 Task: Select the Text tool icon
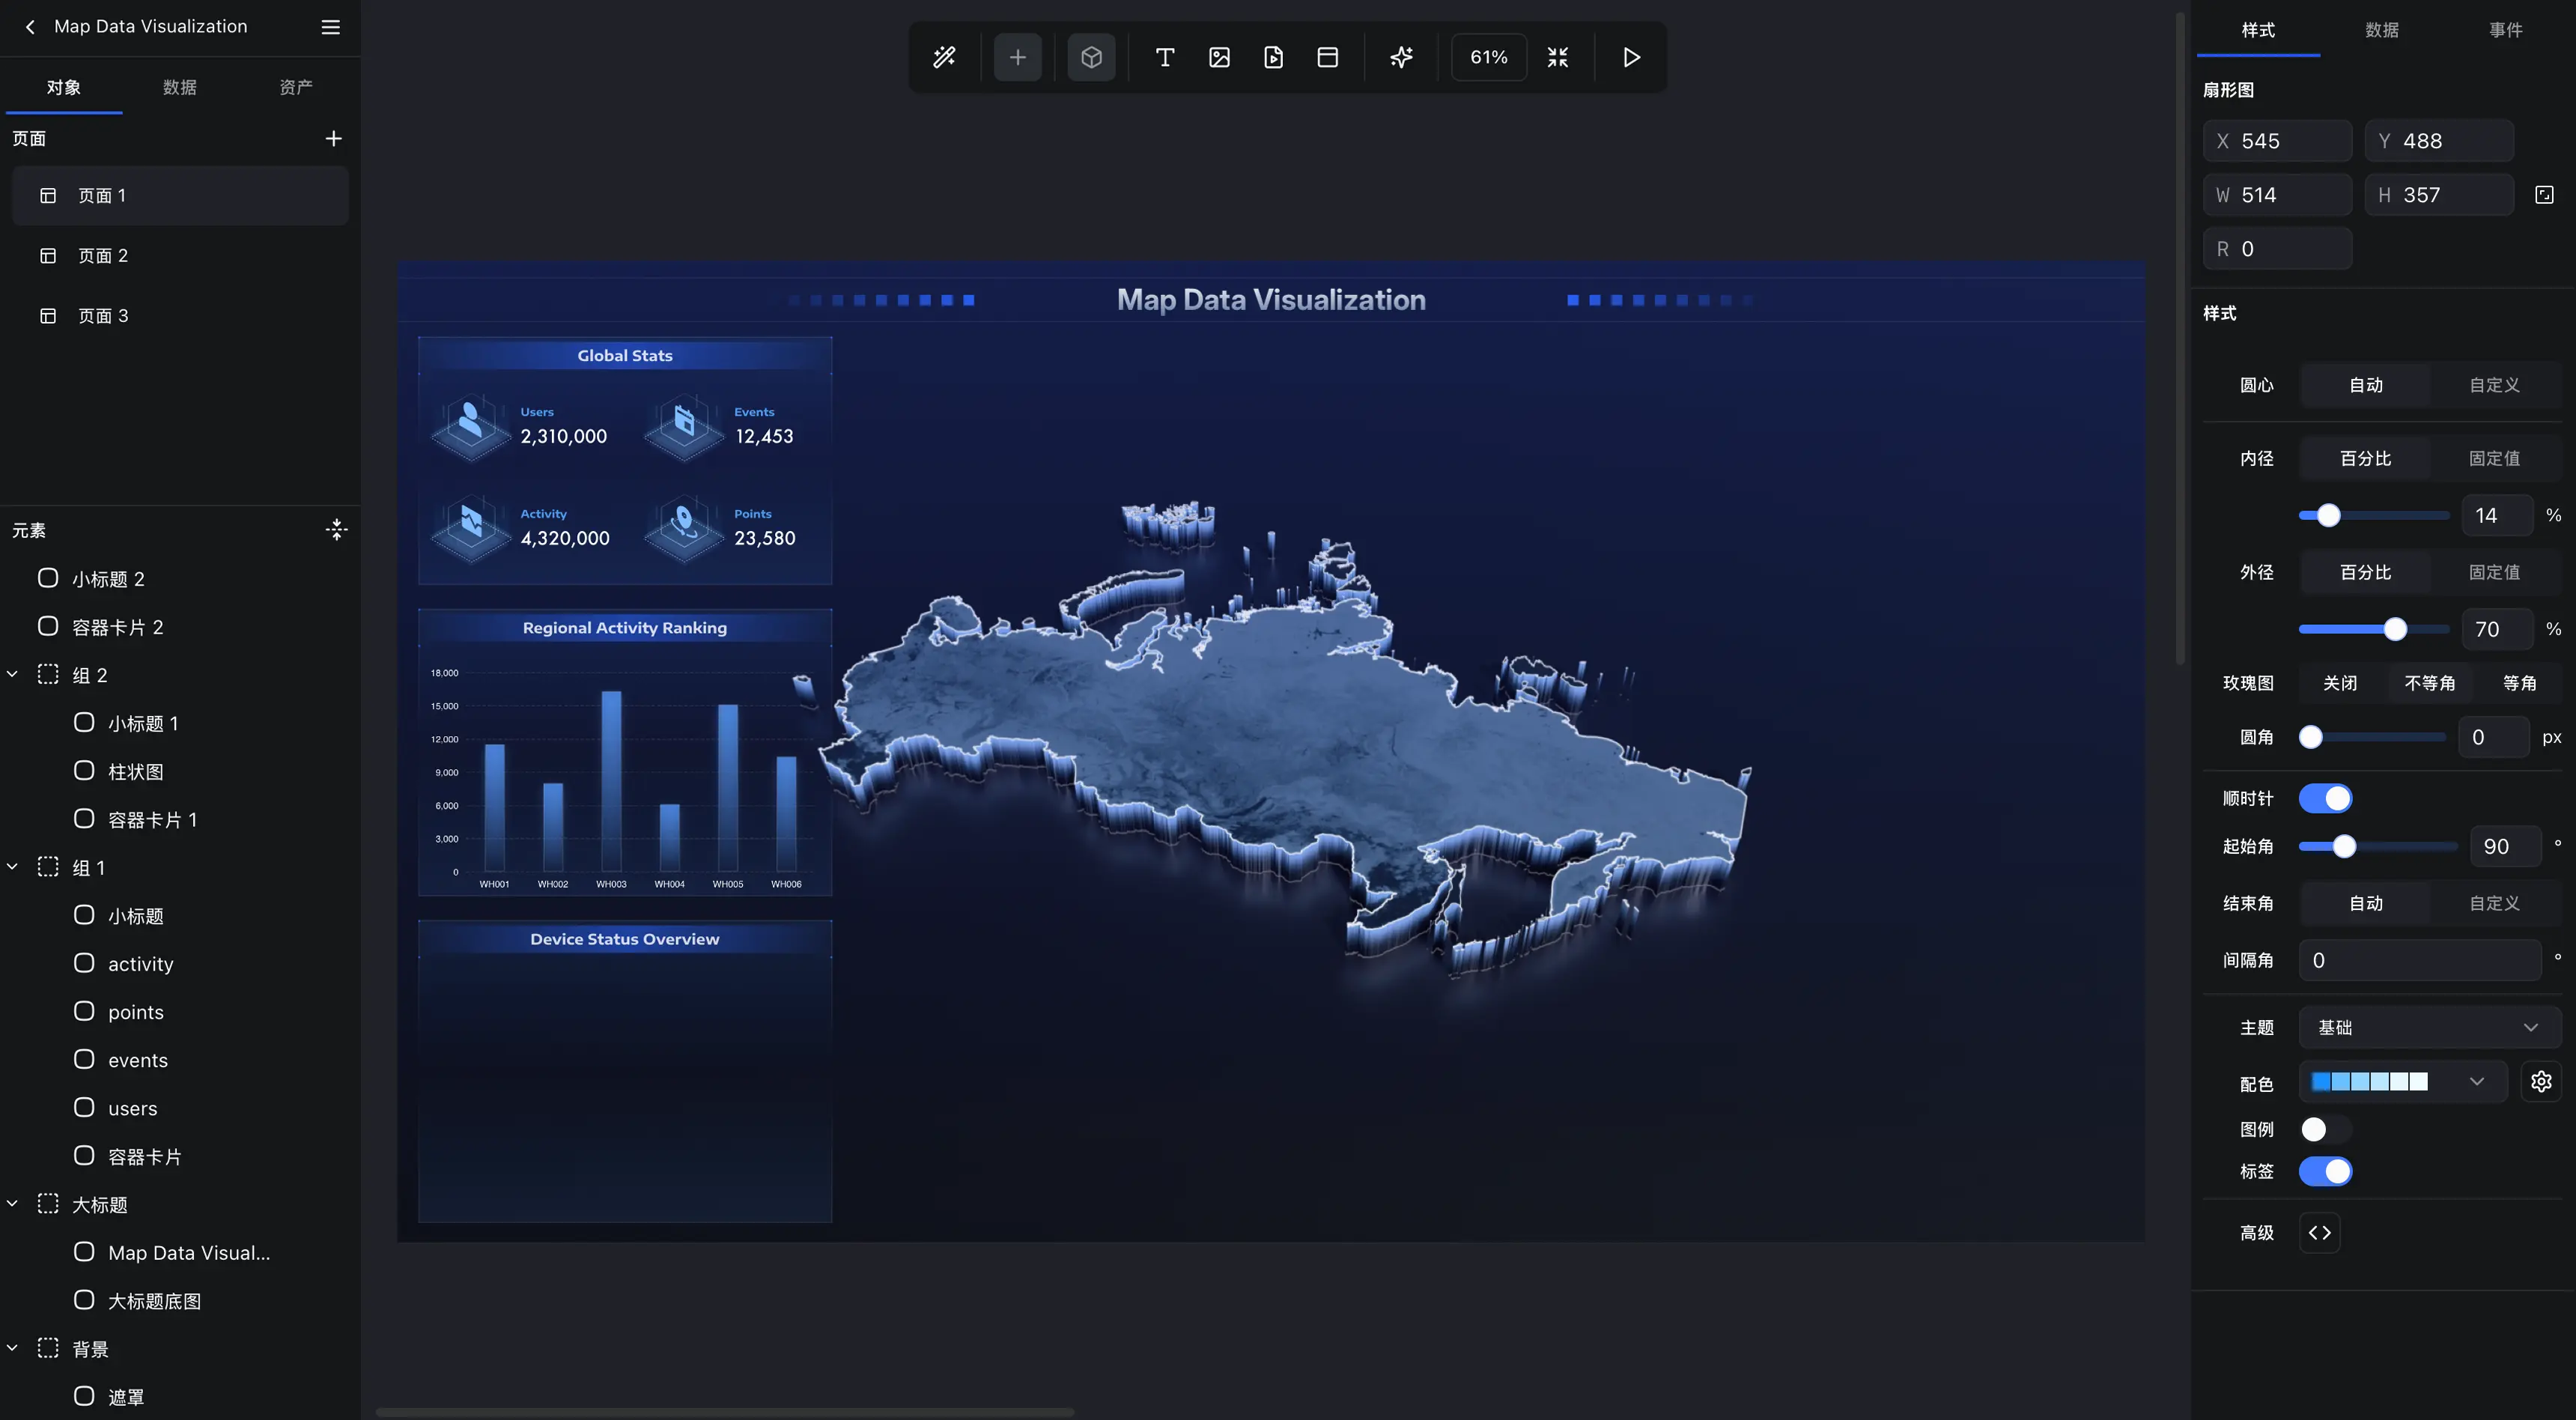tap(1164, 57)
